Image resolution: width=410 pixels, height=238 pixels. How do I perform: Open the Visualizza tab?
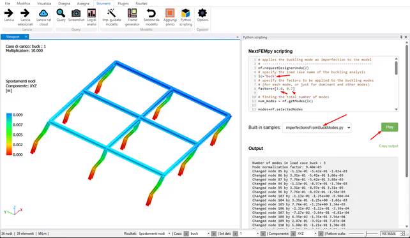click(44, 3)
